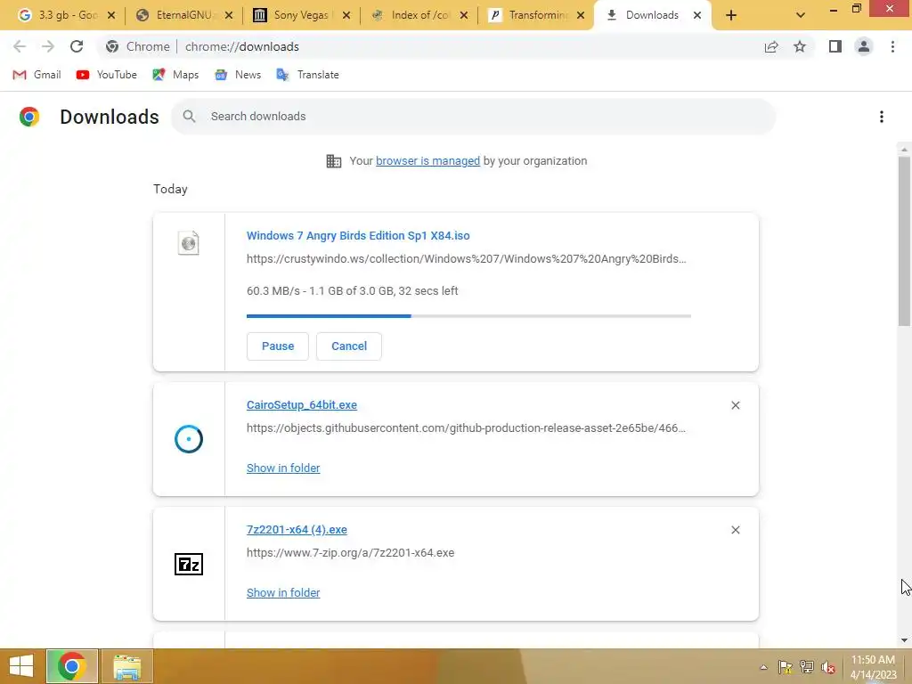Screen dimensions: 912x684
Task: Go back using the back arrow
Action: click(x=20, y=46)
